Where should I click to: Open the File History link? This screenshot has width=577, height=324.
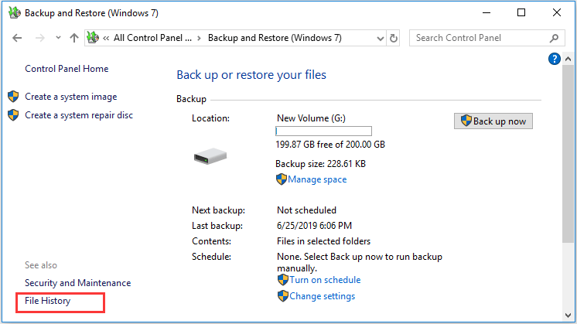[x=47, y=301]
